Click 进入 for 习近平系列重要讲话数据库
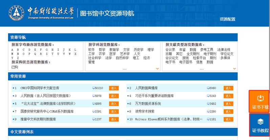 (228, 96)
